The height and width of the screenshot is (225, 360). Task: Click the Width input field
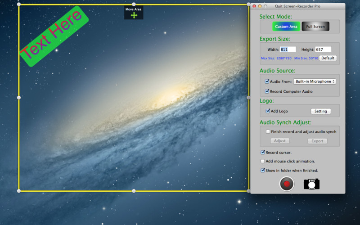[x=288, y=49]
